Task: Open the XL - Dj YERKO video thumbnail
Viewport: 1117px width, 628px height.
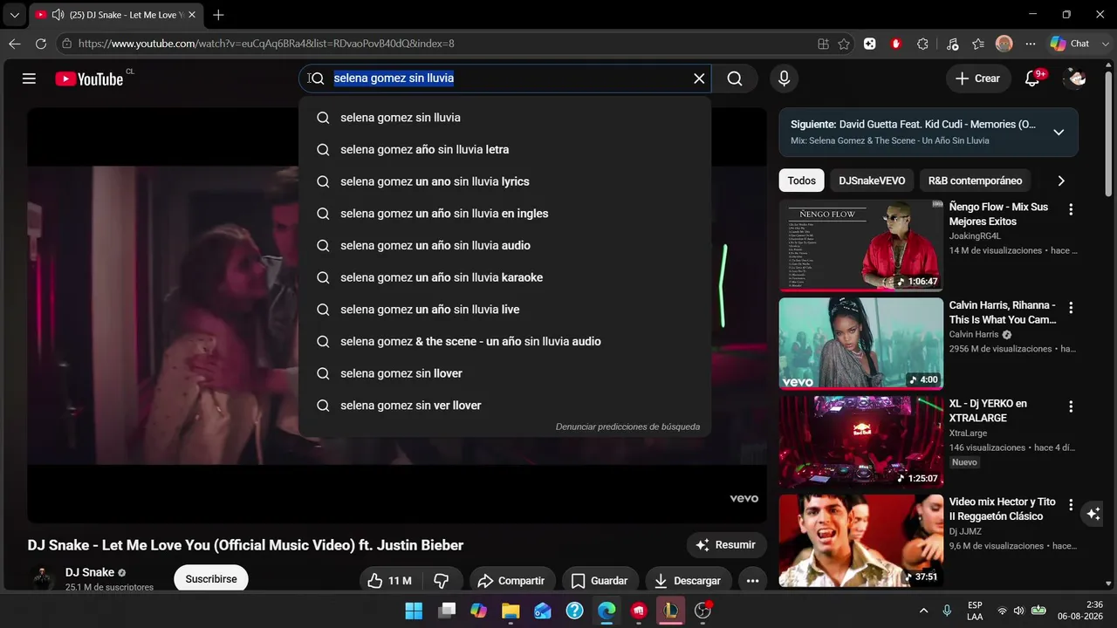Action: (x=861, y=442)
